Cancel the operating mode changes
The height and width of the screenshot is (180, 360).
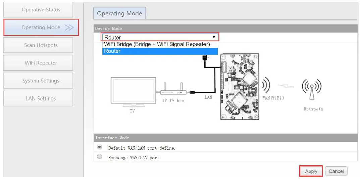pos(336,171)
